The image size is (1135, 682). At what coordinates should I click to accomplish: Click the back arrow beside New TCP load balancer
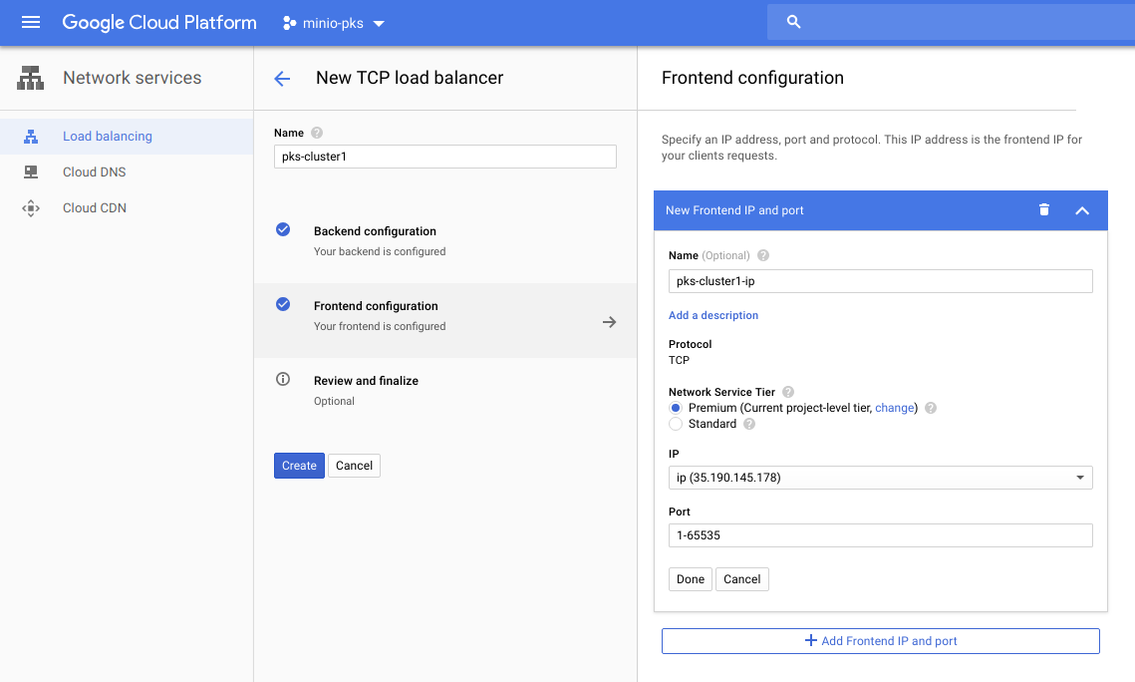click(x=282, y=79)
